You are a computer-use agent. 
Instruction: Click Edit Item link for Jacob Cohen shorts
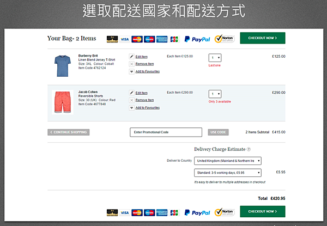click(141, 93)
